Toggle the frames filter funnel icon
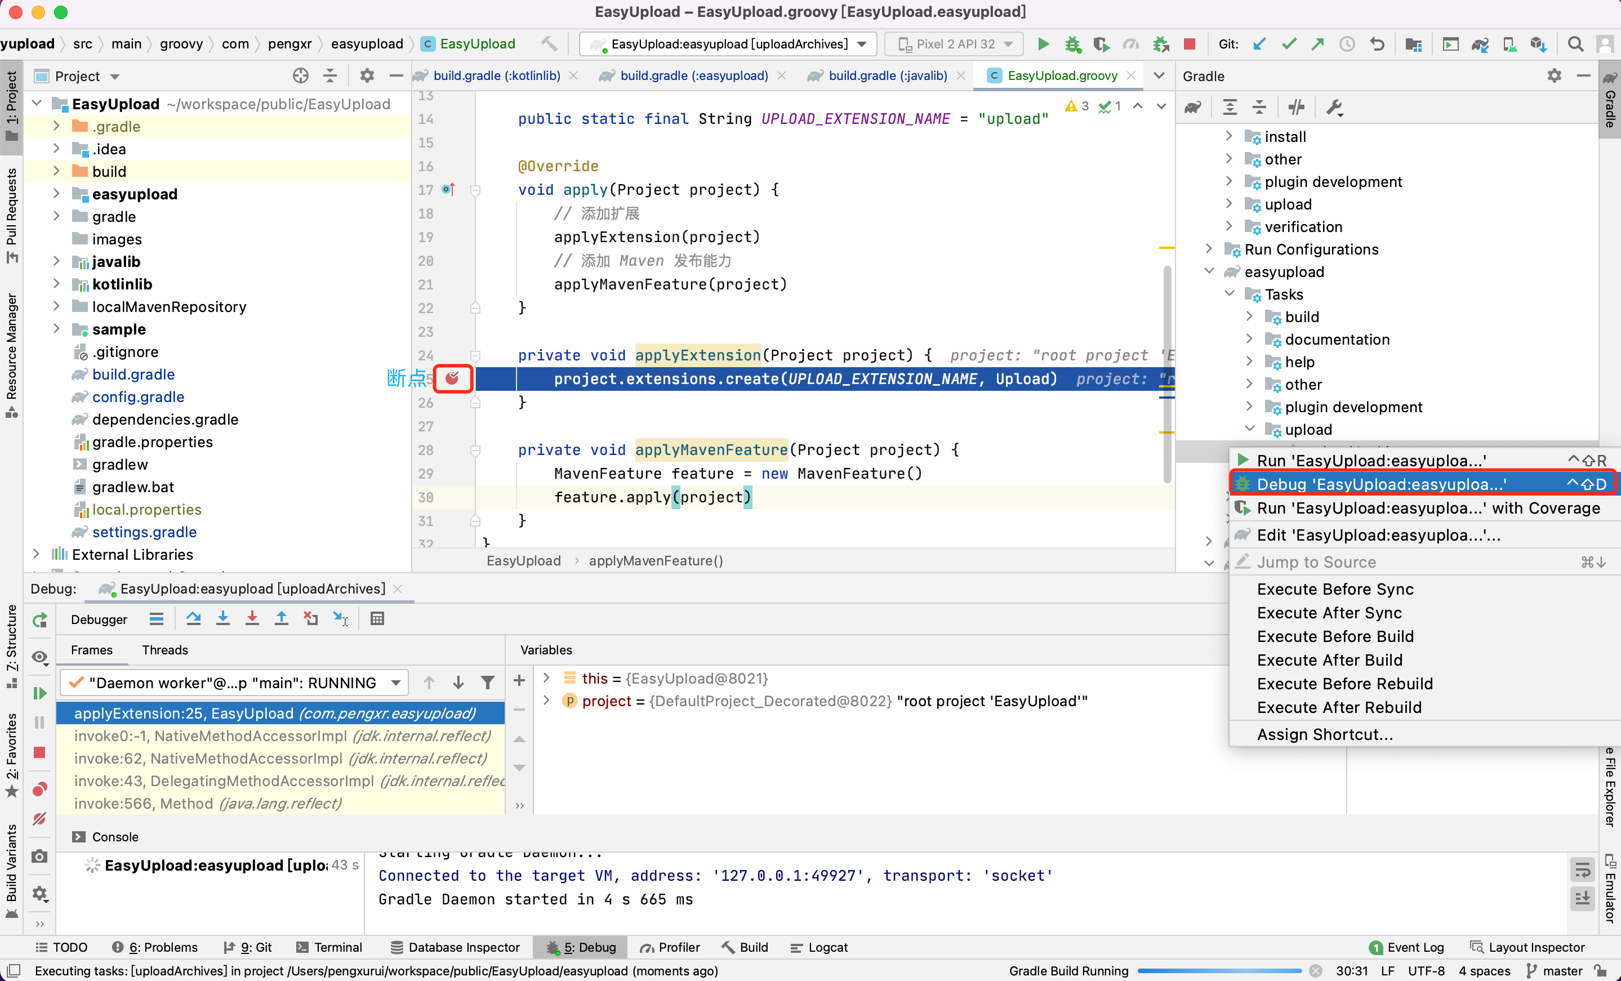Viewport: 1621px width, 981px height. [x=488, y=683]
